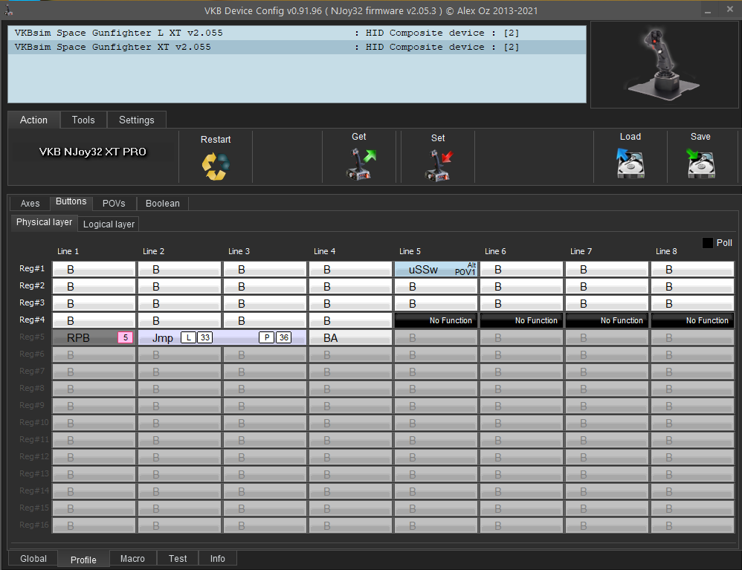Open the Boolean tab
Screen dimensions: 742x570
[162, 203]
